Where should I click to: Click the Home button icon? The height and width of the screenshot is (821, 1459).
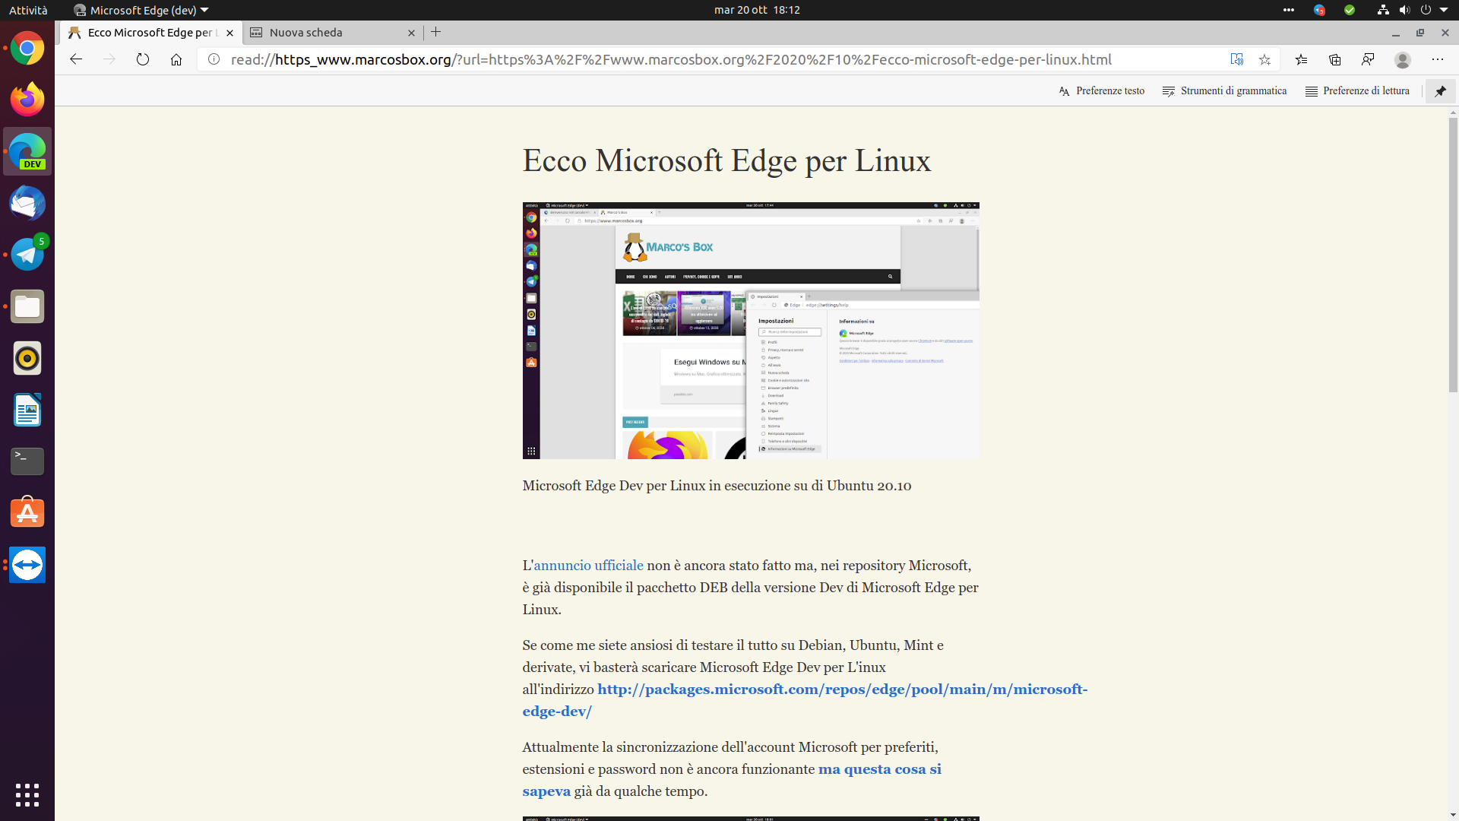tap(176, 59)
